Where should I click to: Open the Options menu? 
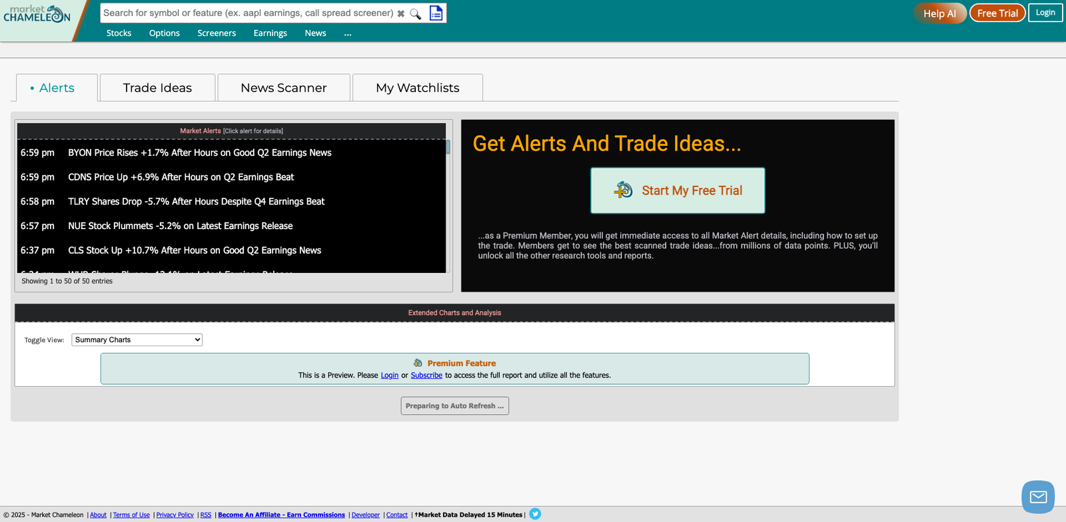[165, 33]
